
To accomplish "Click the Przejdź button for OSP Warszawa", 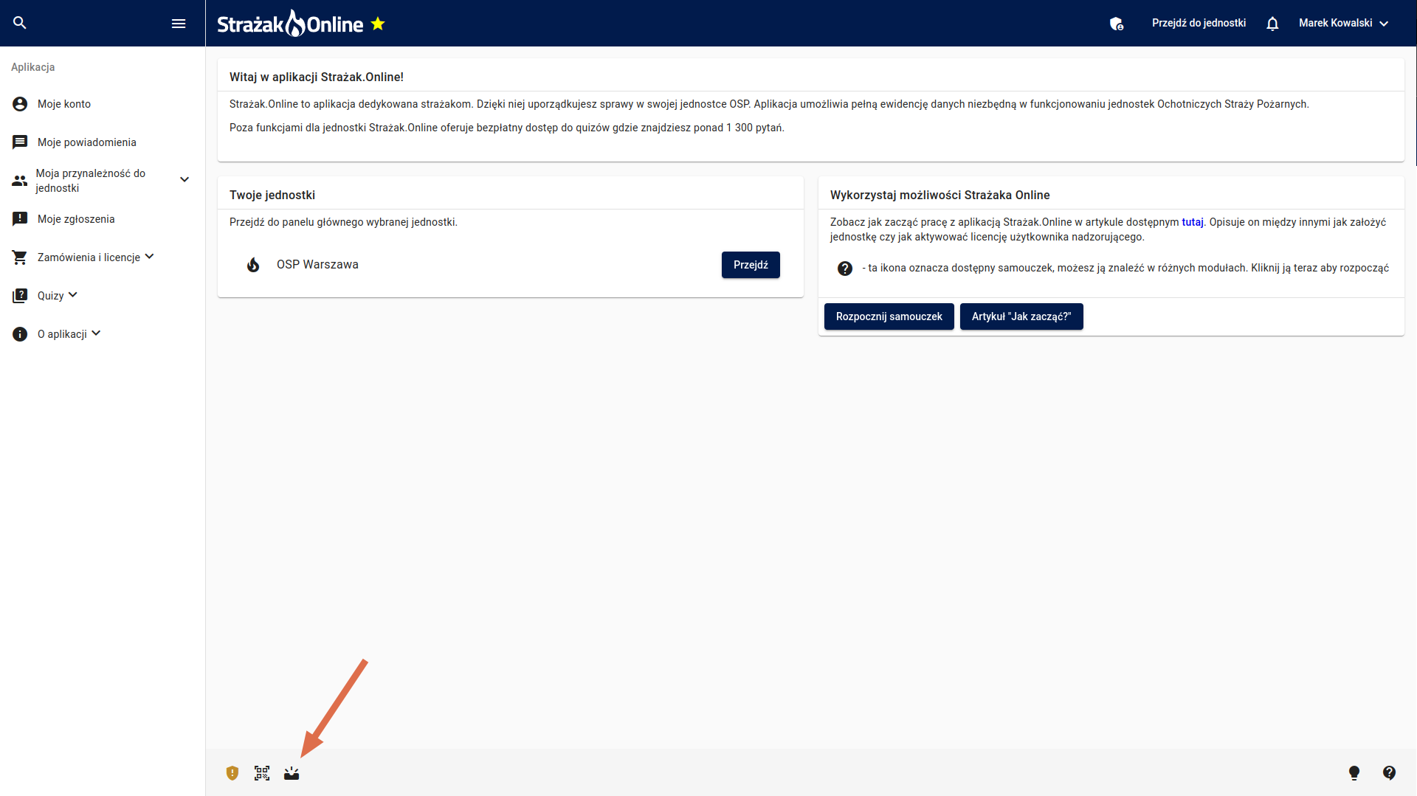I will pos(751,265).
